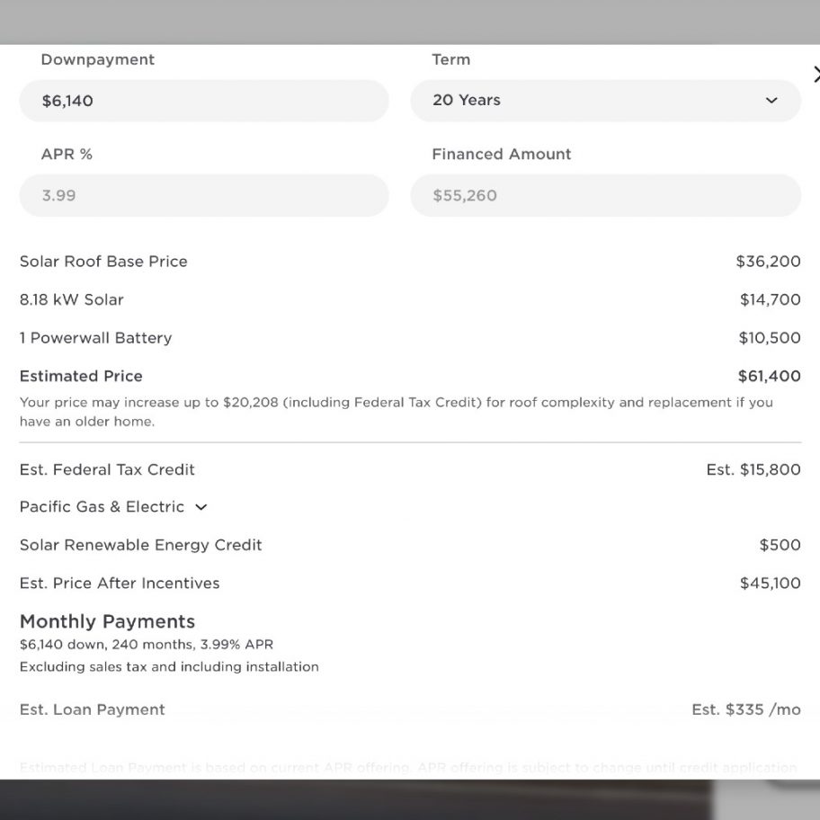Click the Estimated Price $61,400 amount
Screen dimensions: 820x820
(x=769, y=376)
